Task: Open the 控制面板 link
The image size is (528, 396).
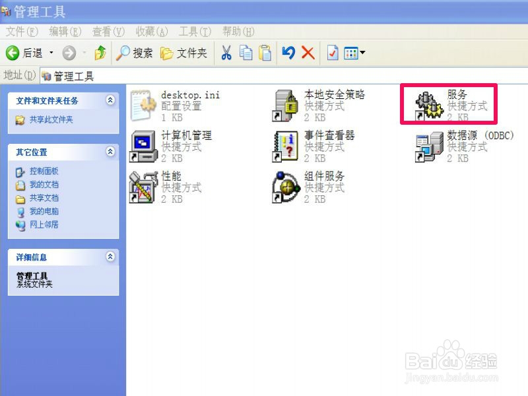Action: tap(44, 171)
